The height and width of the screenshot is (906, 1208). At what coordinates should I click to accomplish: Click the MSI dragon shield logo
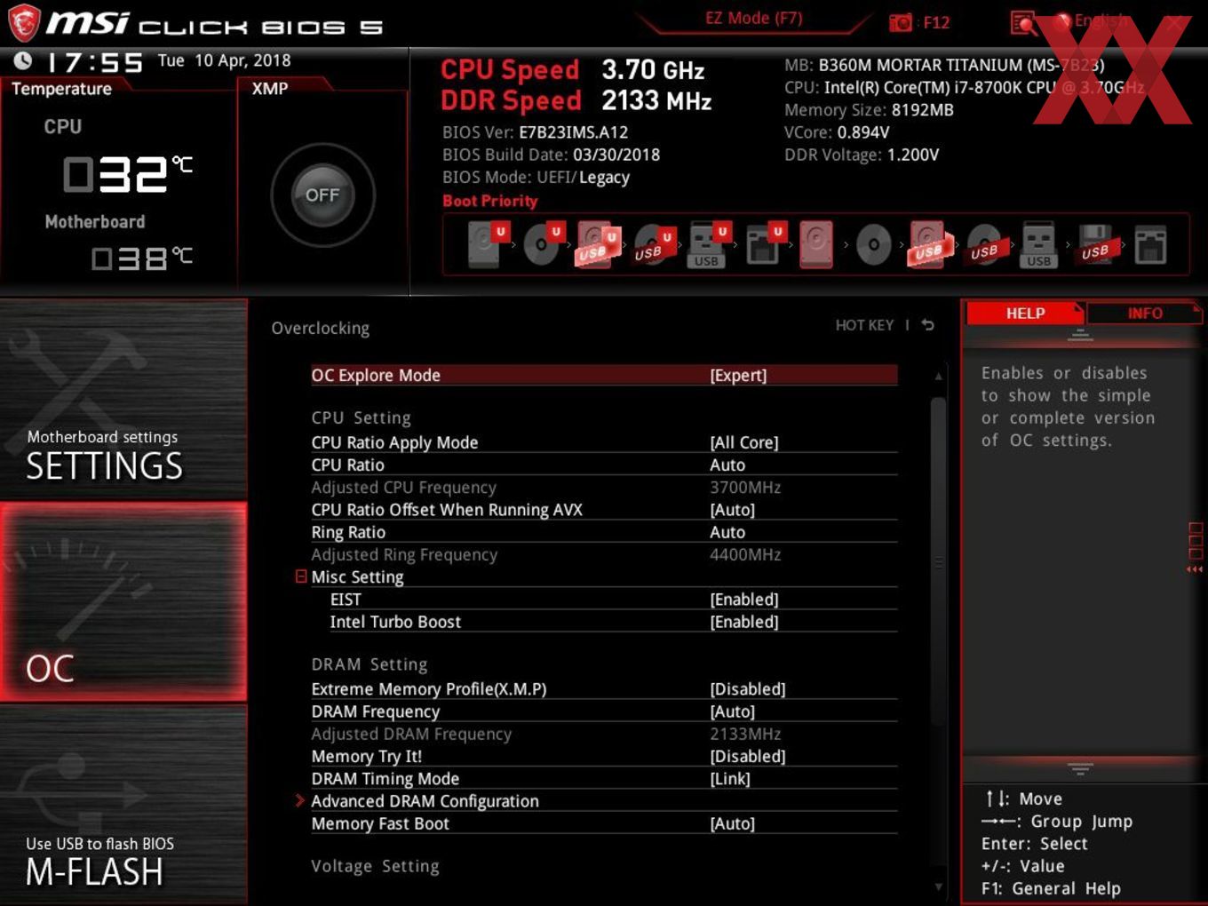point(24,23)
